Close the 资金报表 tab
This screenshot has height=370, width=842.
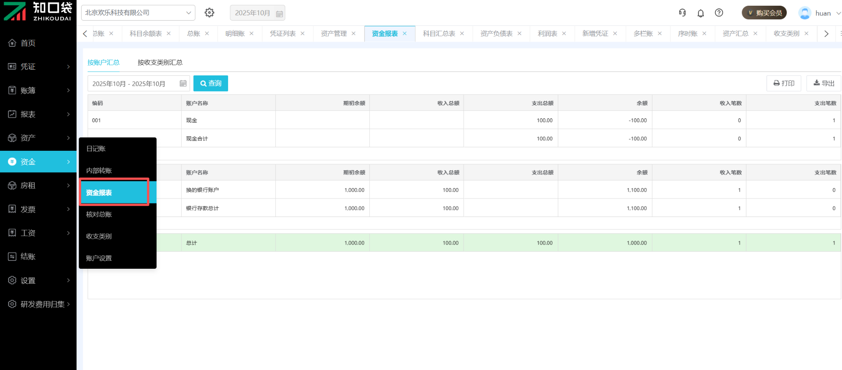point(405,34)
